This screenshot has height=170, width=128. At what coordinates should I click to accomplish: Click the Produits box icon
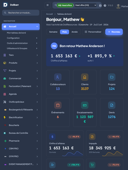[x=5, y=63]
